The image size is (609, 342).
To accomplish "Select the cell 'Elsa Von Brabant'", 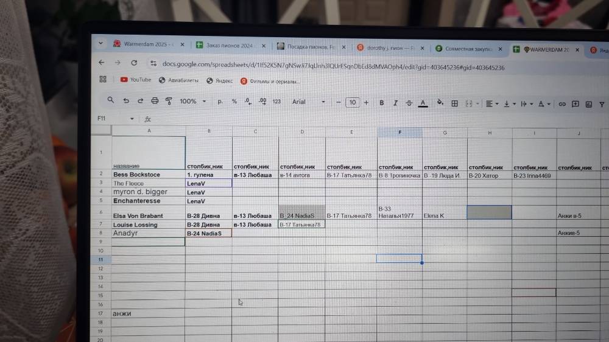I will [x=149, y=212].
